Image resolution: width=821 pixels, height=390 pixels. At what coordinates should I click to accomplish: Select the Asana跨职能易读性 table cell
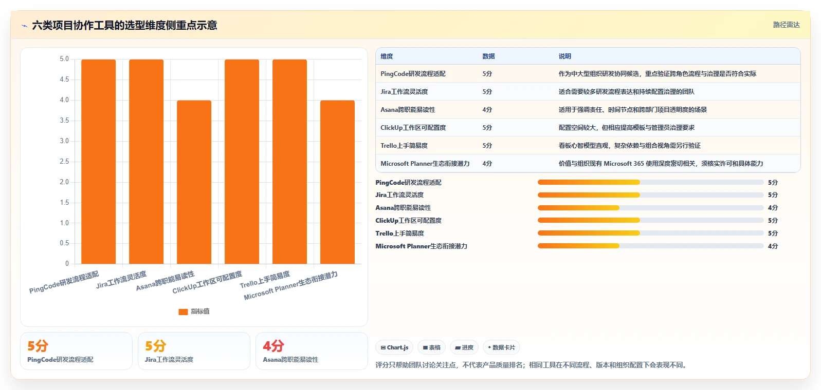coord(408,110)
